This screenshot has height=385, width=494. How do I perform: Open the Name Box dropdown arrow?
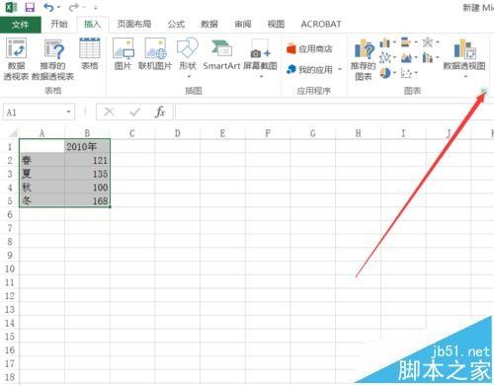(69, 113)
